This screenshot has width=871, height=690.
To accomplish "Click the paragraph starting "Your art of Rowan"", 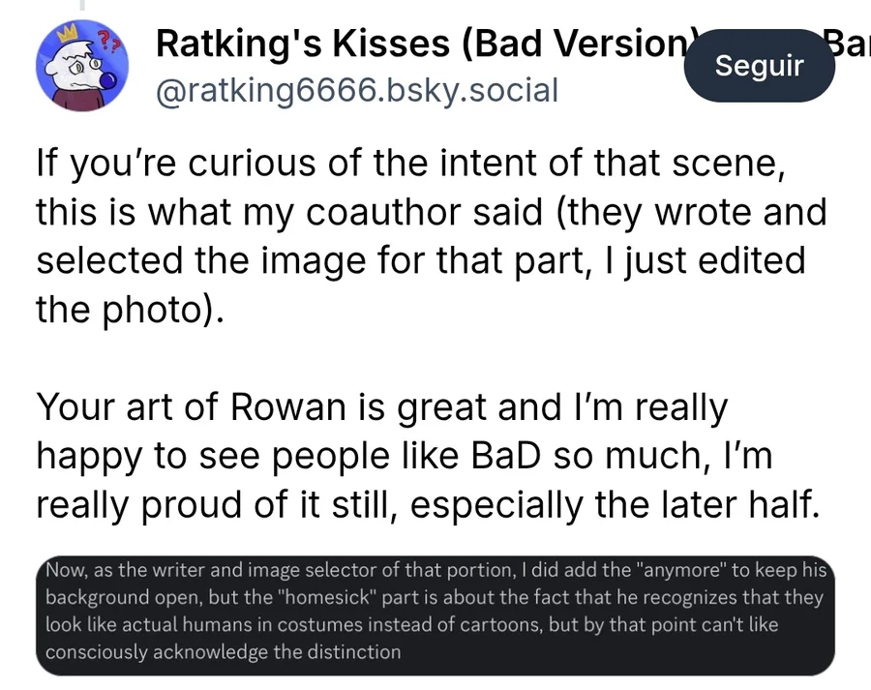I will coord(426,456).
